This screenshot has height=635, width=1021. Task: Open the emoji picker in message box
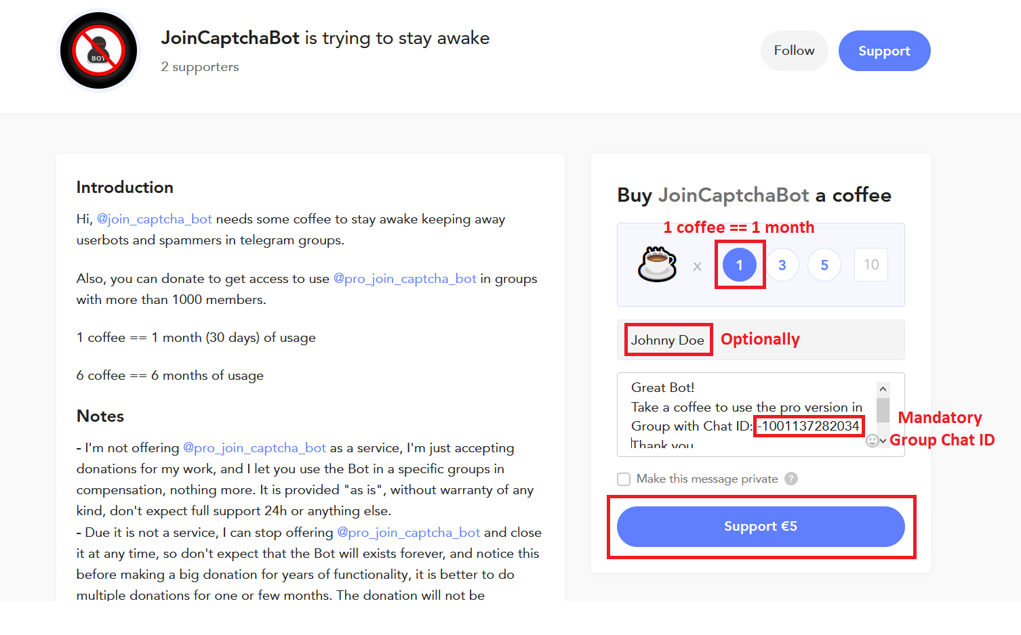(x=872, y=441)
